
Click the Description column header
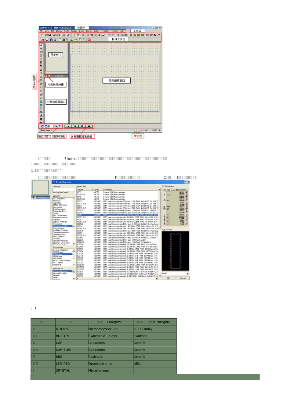[130, 190]
